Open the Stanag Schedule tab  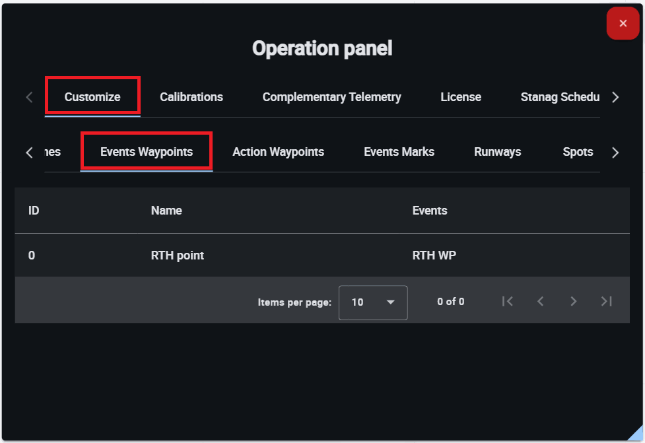tap(560, 97)
